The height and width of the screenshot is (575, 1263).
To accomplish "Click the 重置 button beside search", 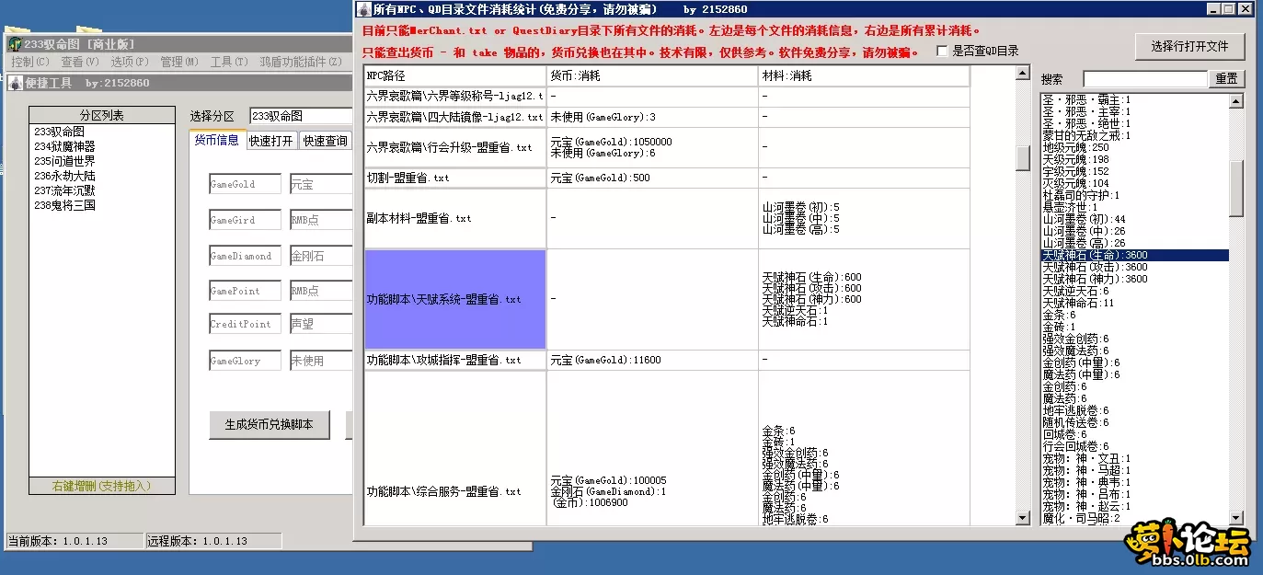I will pos(1226,79).
